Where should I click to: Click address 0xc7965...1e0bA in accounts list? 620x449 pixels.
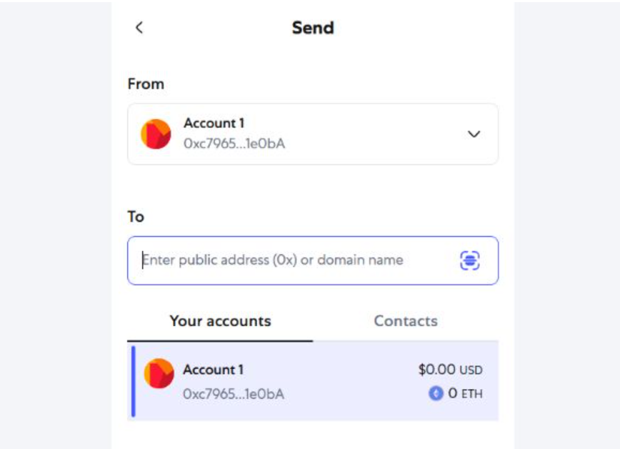click(234, 394)
